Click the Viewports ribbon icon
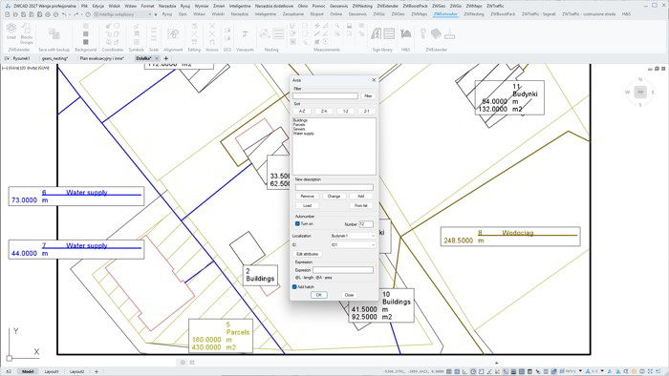The image size is (669, 376). pos(245,33)
